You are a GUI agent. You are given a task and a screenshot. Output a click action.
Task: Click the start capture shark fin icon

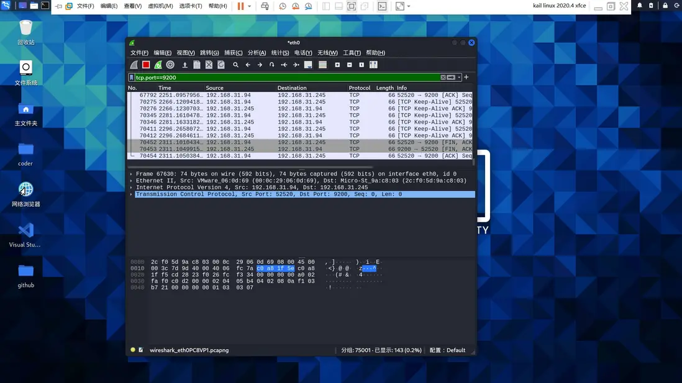tap(134, 65)
